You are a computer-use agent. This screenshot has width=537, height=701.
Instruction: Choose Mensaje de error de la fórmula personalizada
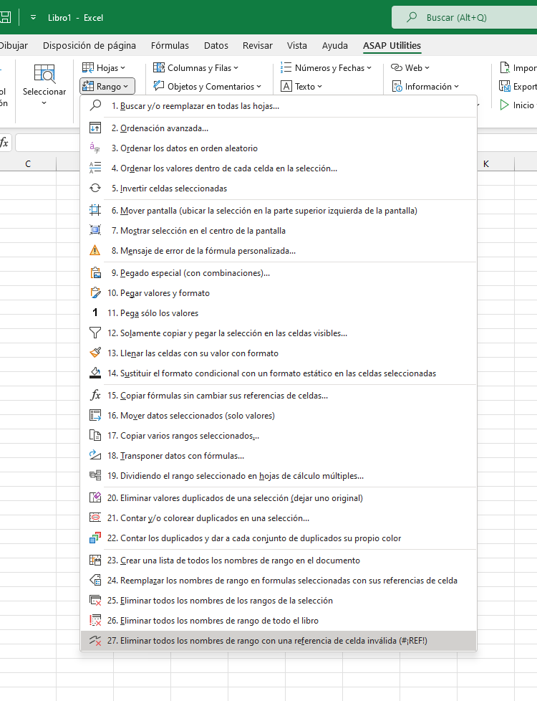pos(279,250)
